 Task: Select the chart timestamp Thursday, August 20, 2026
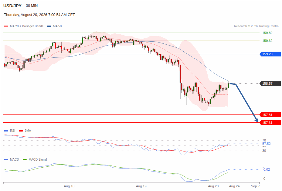pyautogui.click(x=39, y=15)
